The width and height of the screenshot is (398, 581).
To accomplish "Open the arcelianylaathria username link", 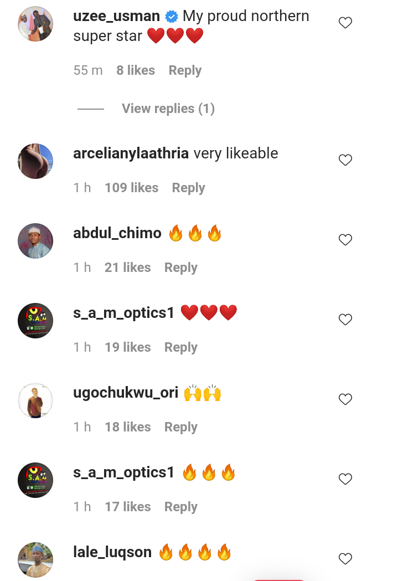I will pos(131,153).
